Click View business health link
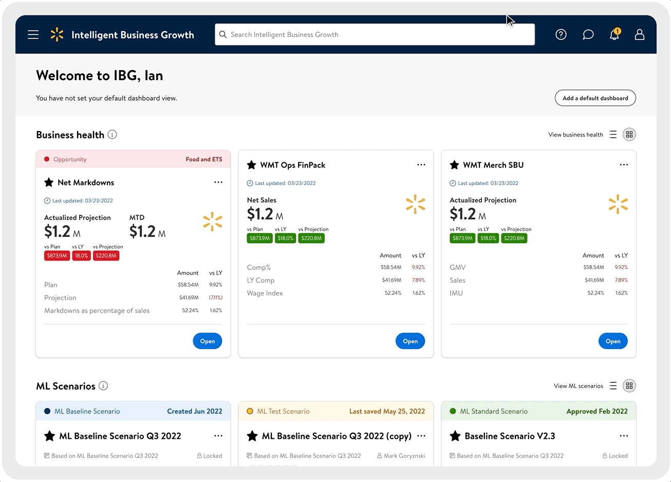Viewport: 671px width, 482px height. point(575,135)
